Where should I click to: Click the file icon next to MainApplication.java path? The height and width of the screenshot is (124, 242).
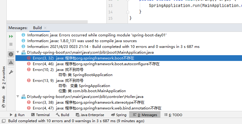(23, 52)
